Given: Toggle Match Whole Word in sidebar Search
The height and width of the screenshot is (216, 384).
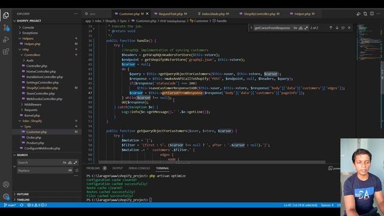Looking at the screenshot, I should coord(70,163).
